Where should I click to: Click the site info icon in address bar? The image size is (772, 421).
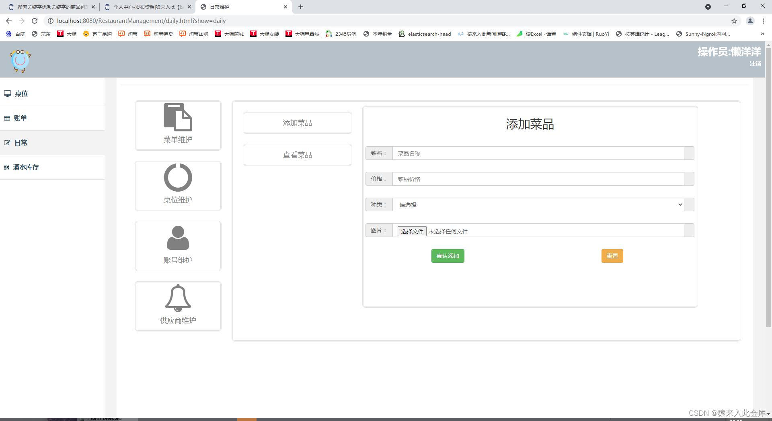tap(51, 21)
